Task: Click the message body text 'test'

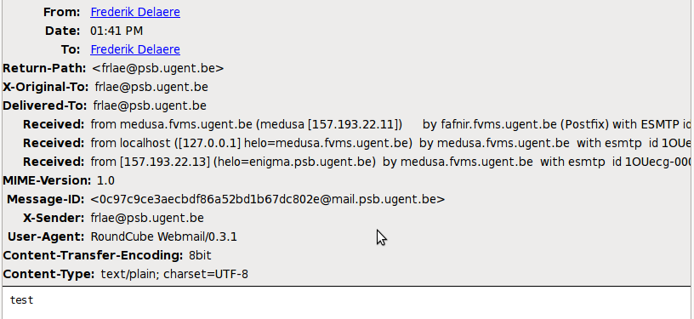Action: click(x=22, y=300)
